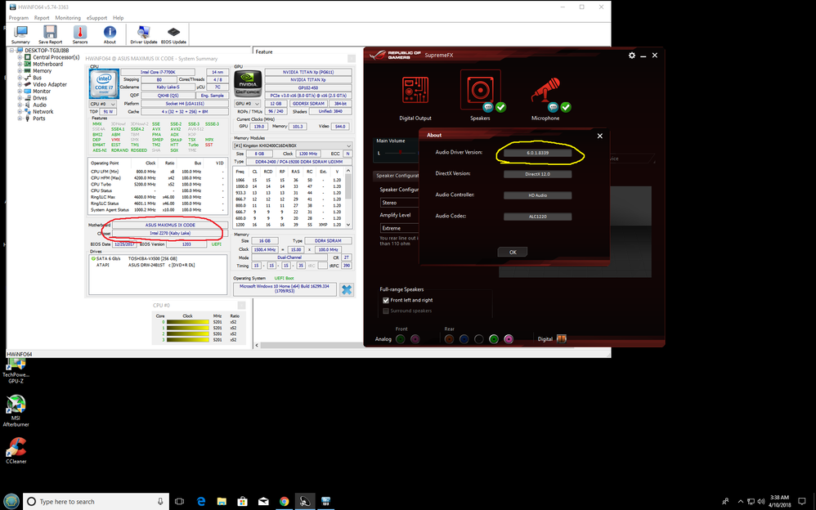
Task: Expand the Motherboard tree node
Action: (x=20, y=64)
